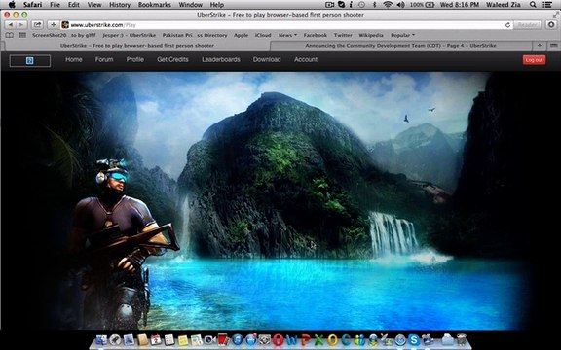View the Leaderboards page
Screen dimensions: 561x350
[221, 59]
